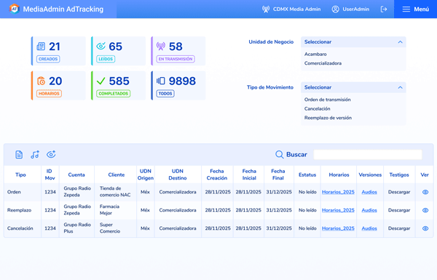Open Audios link in Cancelación row

[369, 228]
